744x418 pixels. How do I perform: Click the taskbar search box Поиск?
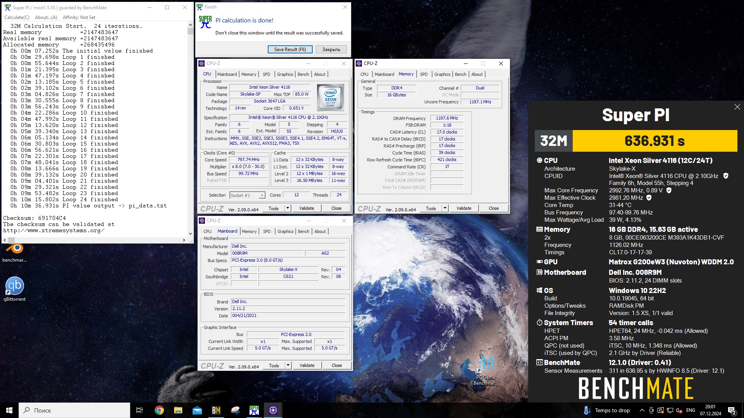click(74, 410)
